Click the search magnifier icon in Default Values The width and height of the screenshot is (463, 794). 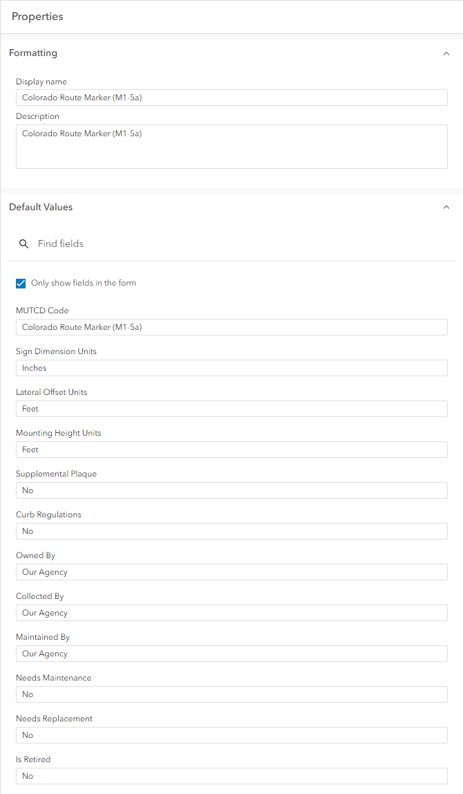pos(24,243)
